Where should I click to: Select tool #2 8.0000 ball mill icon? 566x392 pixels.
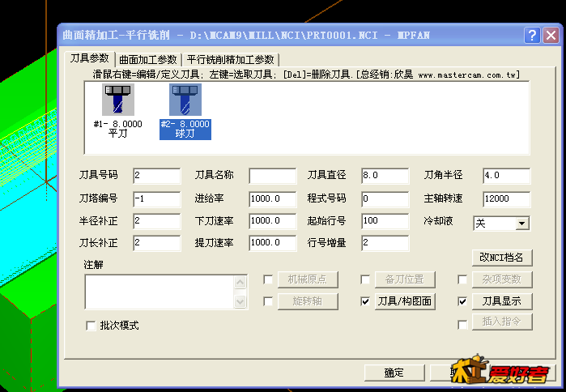pos(185,100)
